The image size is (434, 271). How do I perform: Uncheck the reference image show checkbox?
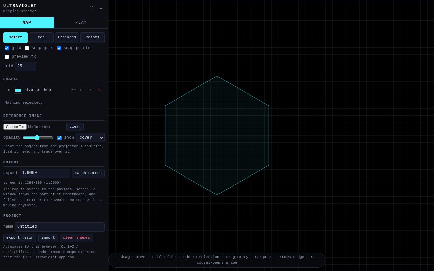(x=60, y=138)
